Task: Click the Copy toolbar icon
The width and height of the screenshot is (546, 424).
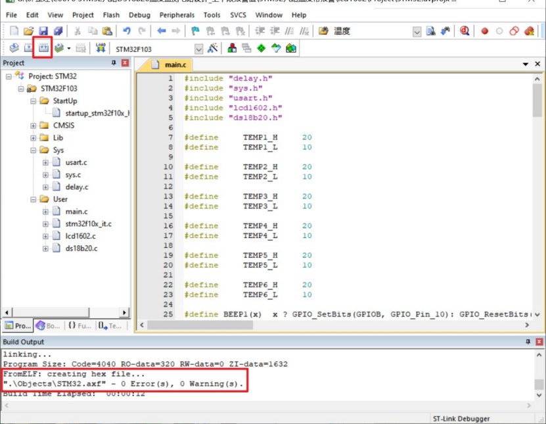Action: [x=92, y=31]
